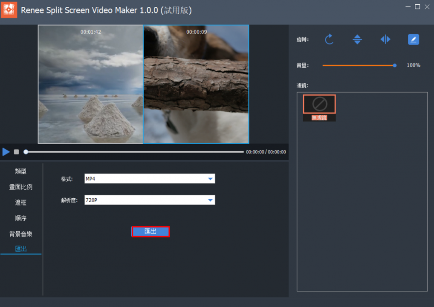Click the 音量 volume slider handle
Image resolution: width=434 pixels, height=307 pixels.
tap(395, 65)
